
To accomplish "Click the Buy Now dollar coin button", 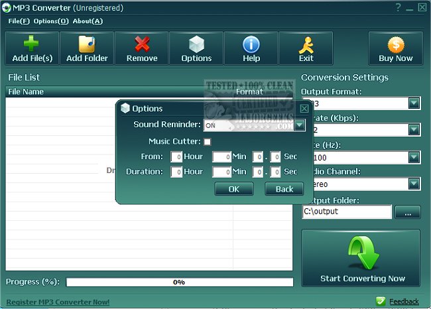I will (396, 48).
